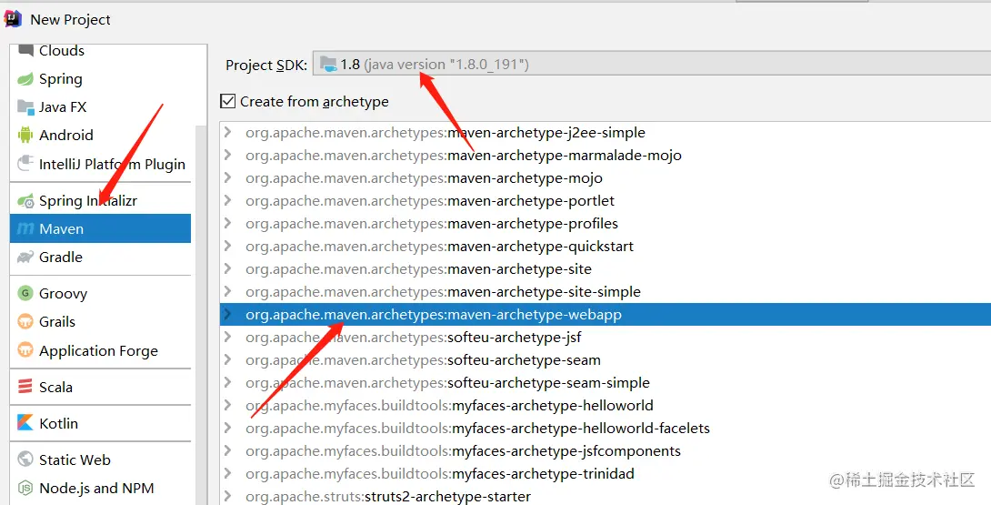Open the Project SDK dropdown
The image size is (991, 505).
(651, 64)
